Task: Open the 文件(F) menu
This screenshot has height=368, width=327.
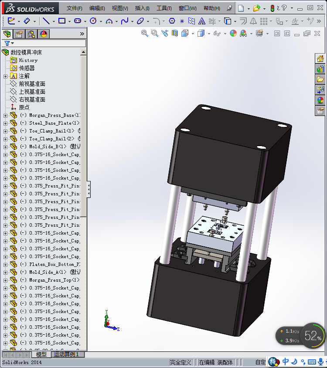Action: (x=75, y=8)
